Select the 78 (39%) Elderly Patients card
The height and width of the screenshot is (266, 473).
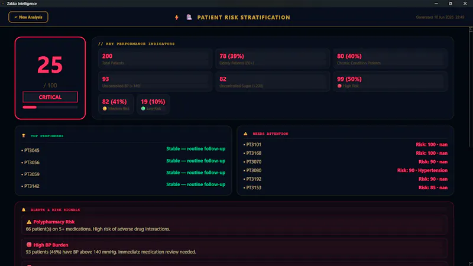click(x=273, y=59)
